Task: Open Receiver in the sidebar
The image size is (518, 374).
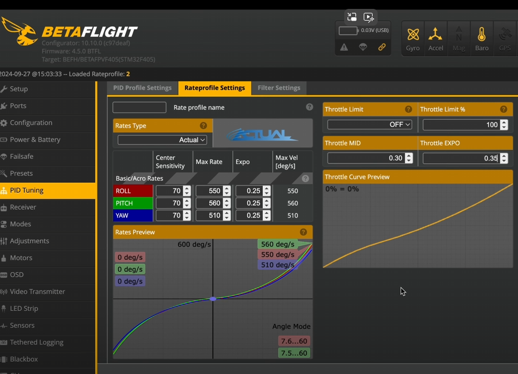Action: 23,207
